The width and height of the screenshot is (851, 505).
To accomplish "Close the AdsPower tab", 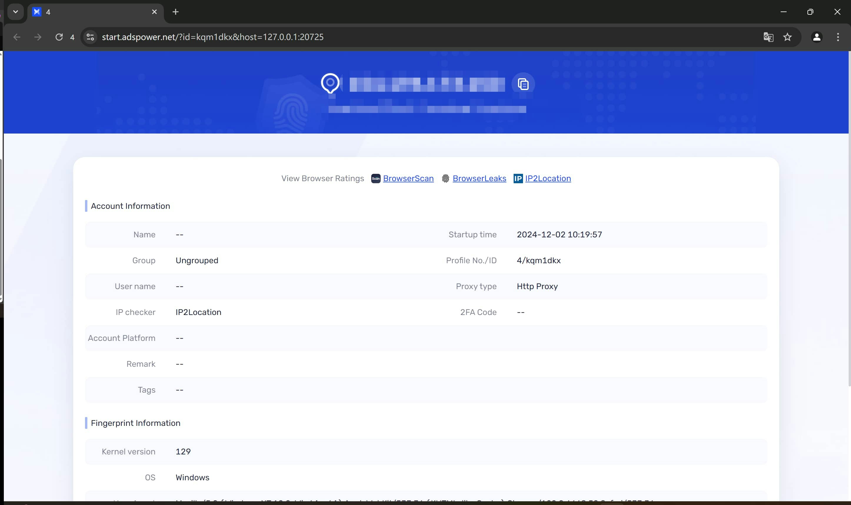I will coord(154,12).
